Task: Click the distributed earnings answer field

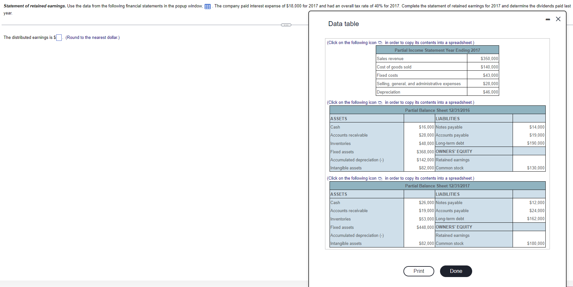Action: click(x=59, y=38)
